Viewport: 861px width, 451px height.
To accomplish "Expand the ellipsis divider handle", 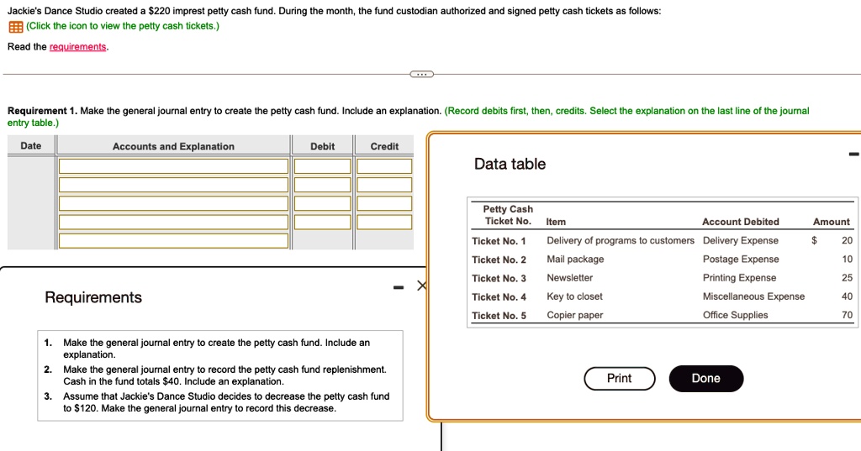I will (x=422, y=74).
